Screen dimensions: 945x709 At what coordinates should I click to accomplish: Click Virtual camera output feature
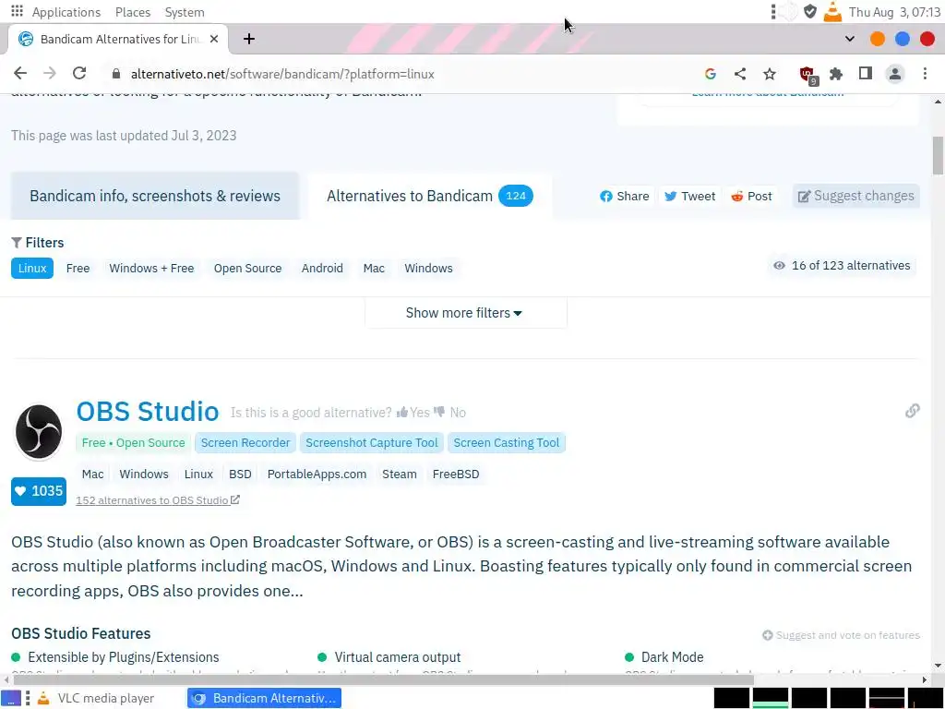pyautogui.click(x=398, y=657)
